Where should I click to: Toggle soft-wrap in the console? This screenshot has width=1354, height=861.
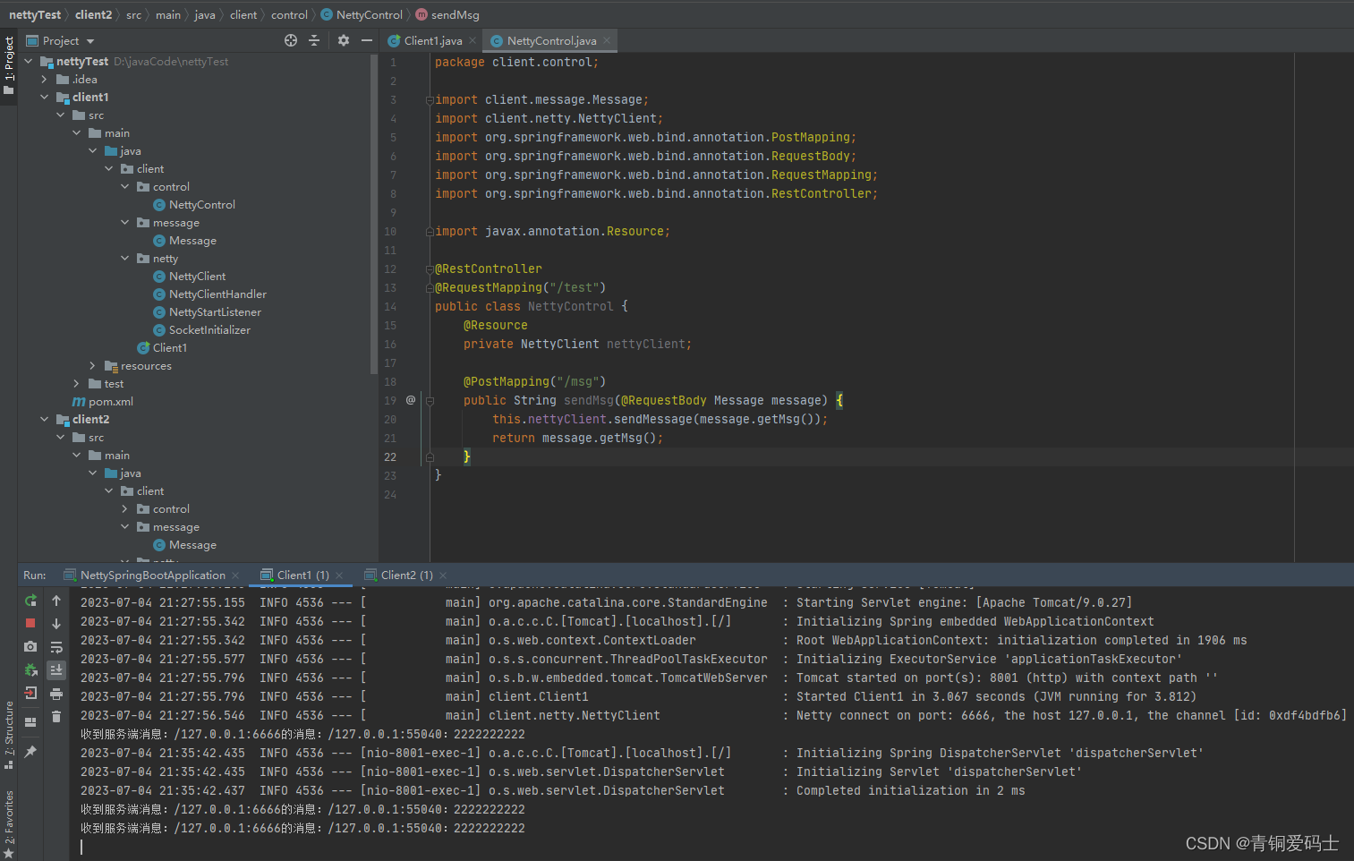[x=56, y=646]
